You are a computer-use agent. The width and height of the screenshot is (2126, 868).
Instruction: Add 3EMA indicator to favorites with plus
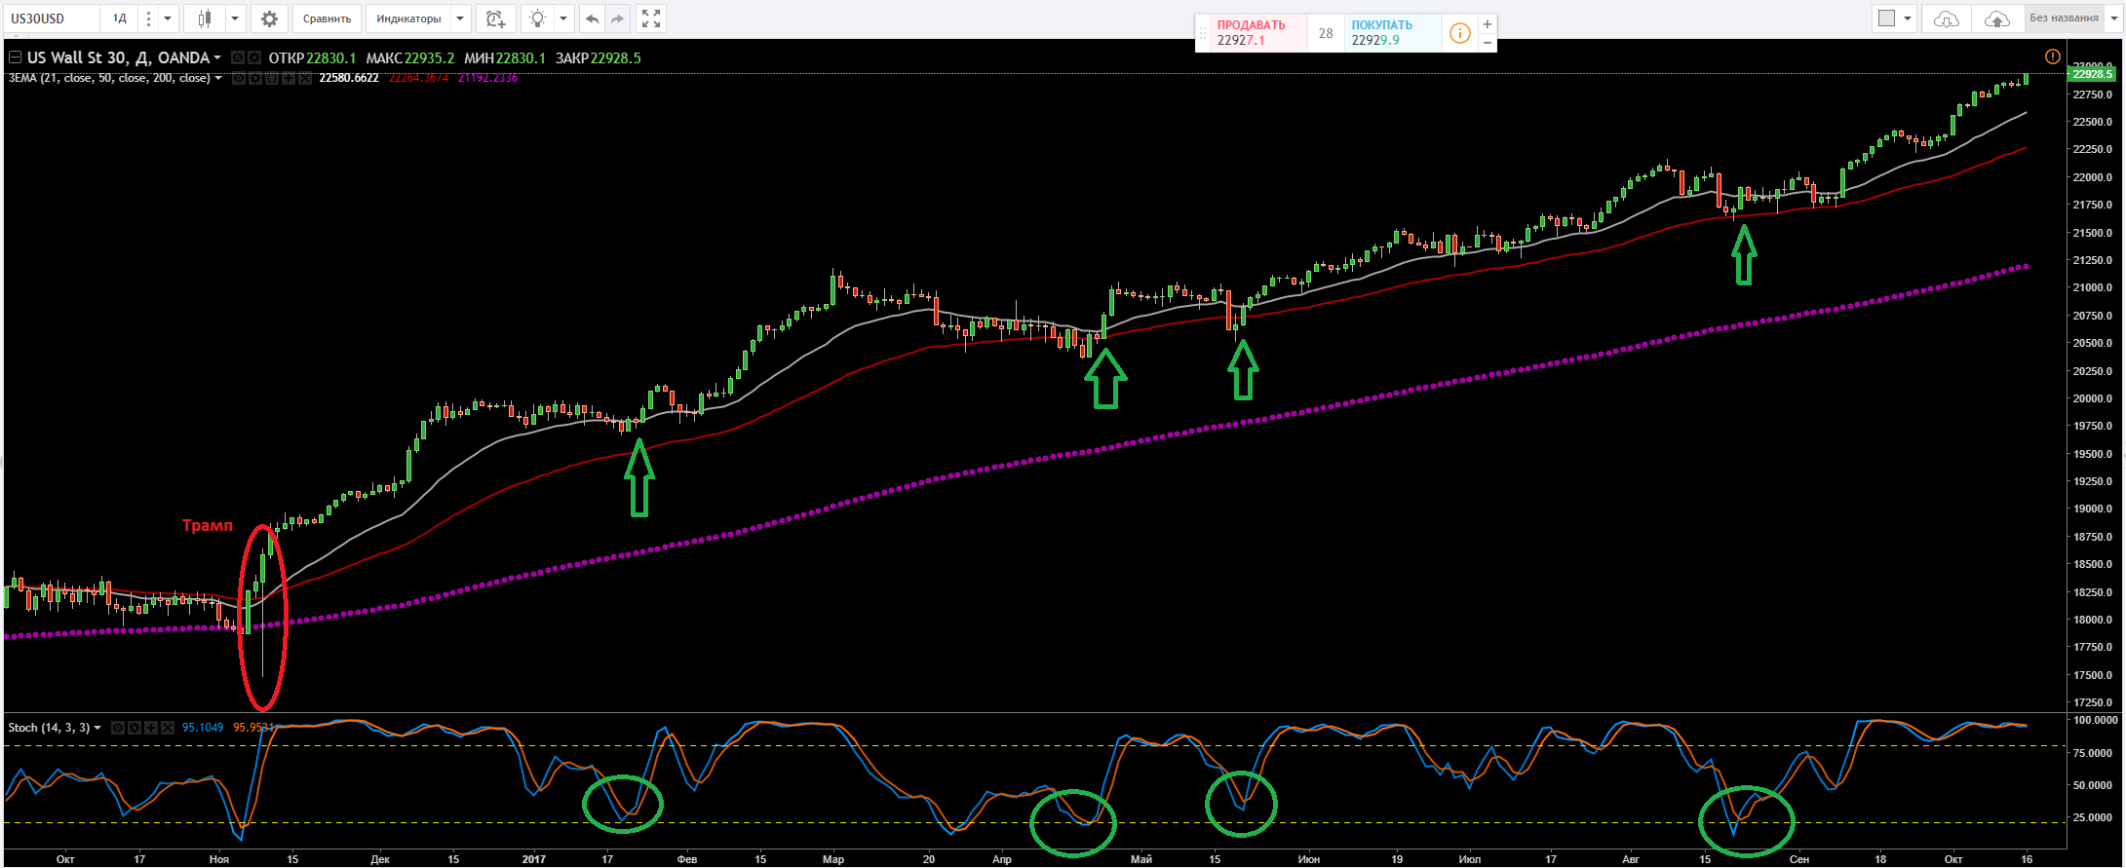[288, 78]
